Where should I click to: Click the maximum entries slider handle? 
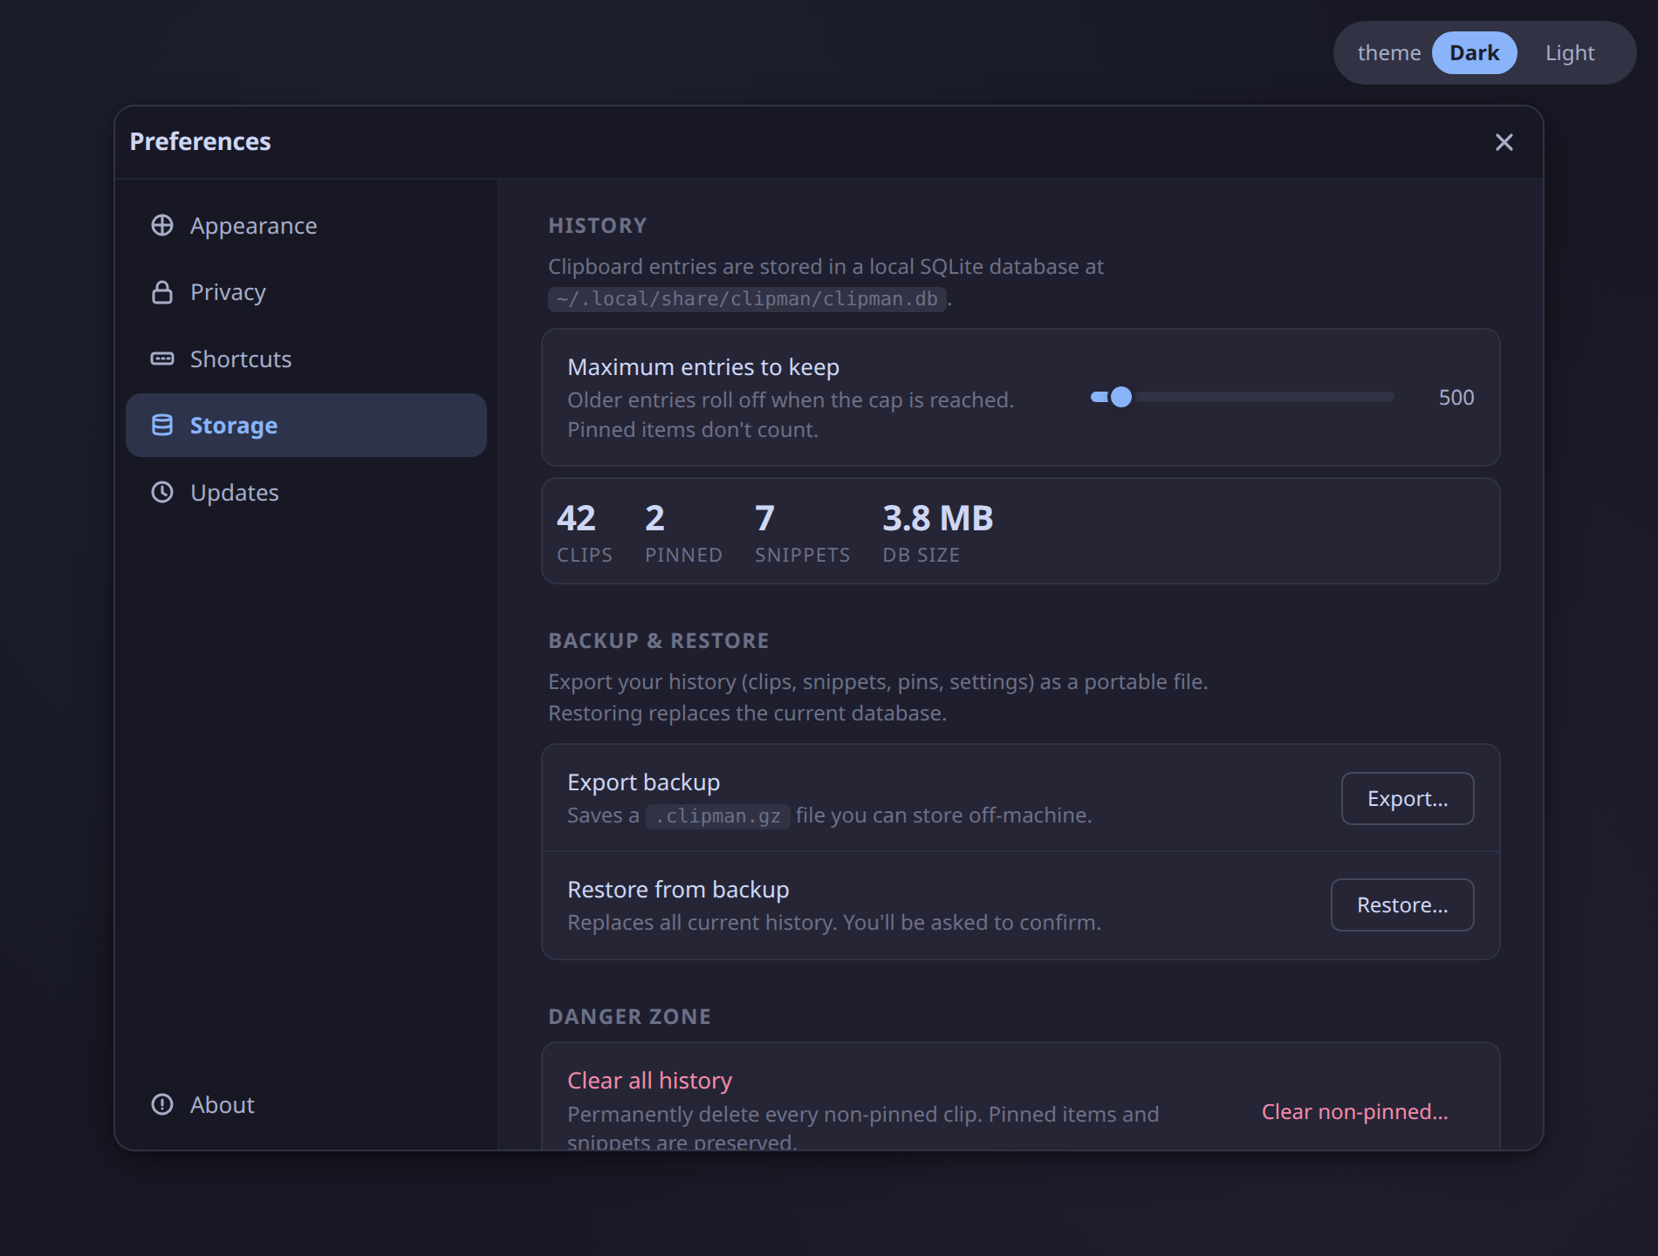1121,397
